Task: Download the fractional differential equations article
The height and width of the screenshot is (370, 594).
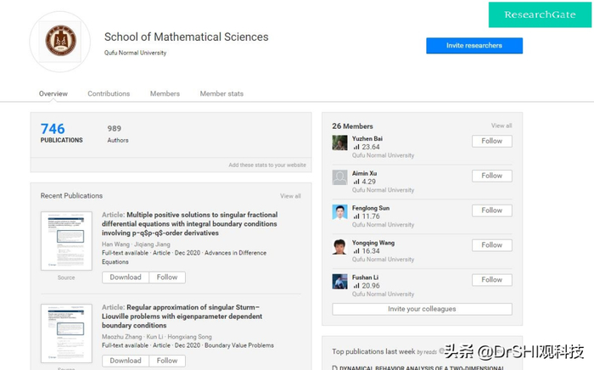Action: click(126, 277)
